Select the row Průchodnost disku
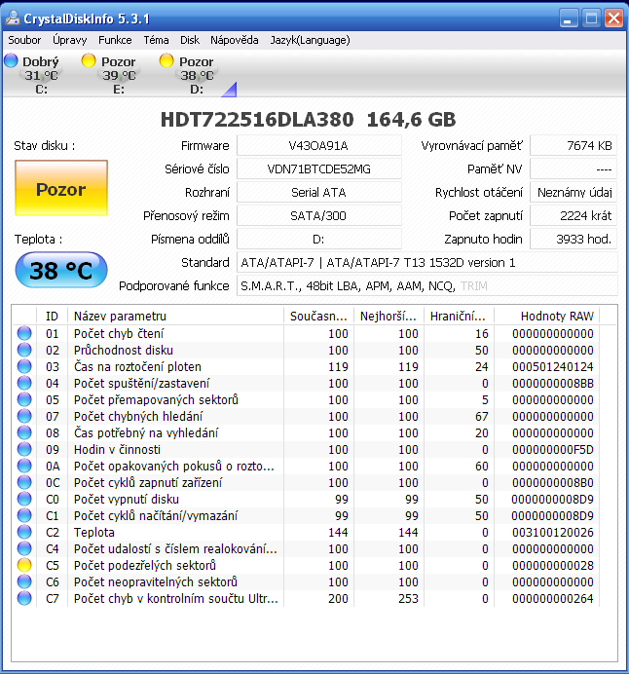 coord(306,351)
